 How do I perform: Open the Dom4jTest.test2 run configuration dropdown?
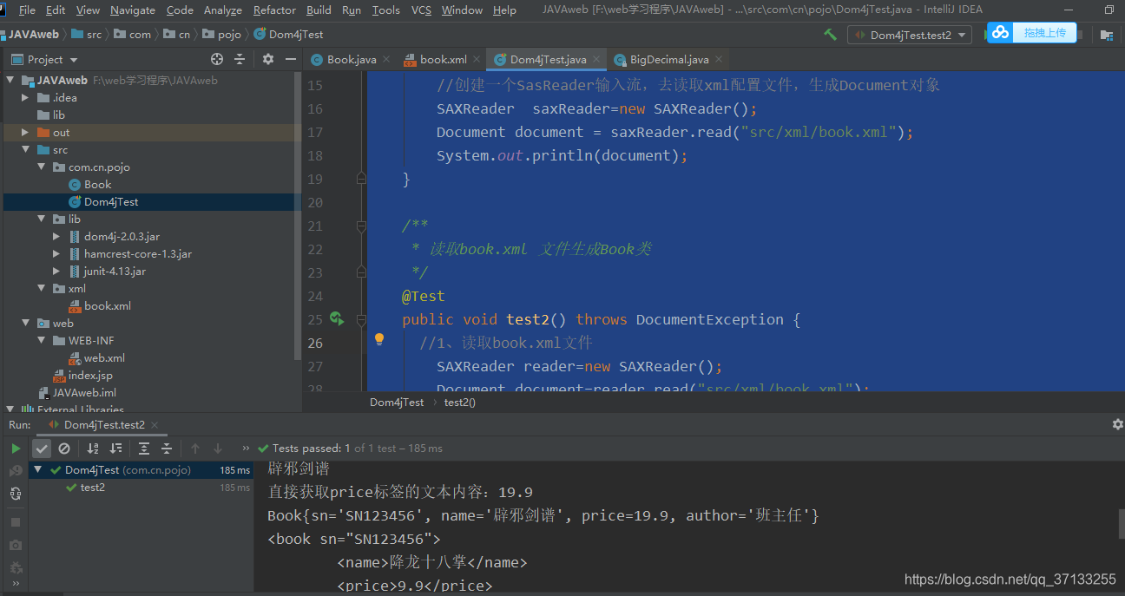(909, 35)
